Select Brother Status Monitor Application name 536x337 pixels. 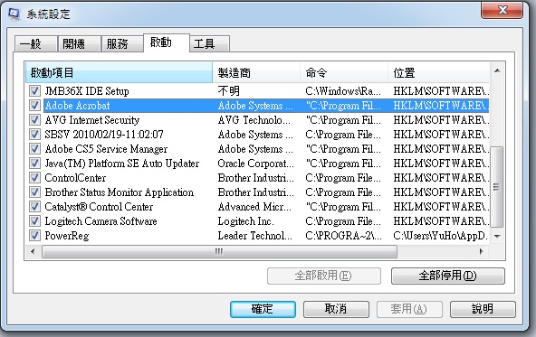[120, 192]
